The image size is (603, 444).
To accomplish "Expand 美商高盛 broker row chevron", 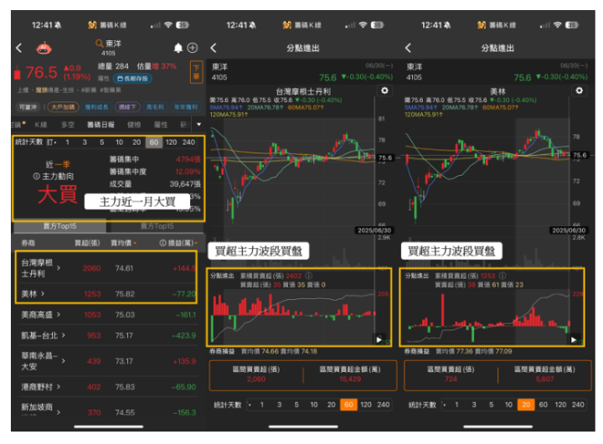I will point(59,315).
